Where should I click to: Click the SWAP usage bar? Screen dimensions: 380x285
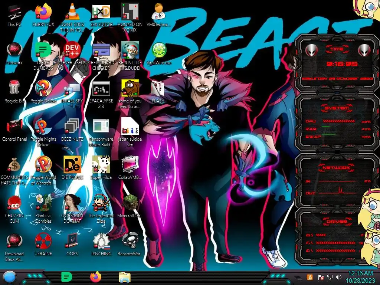(338, 134)
